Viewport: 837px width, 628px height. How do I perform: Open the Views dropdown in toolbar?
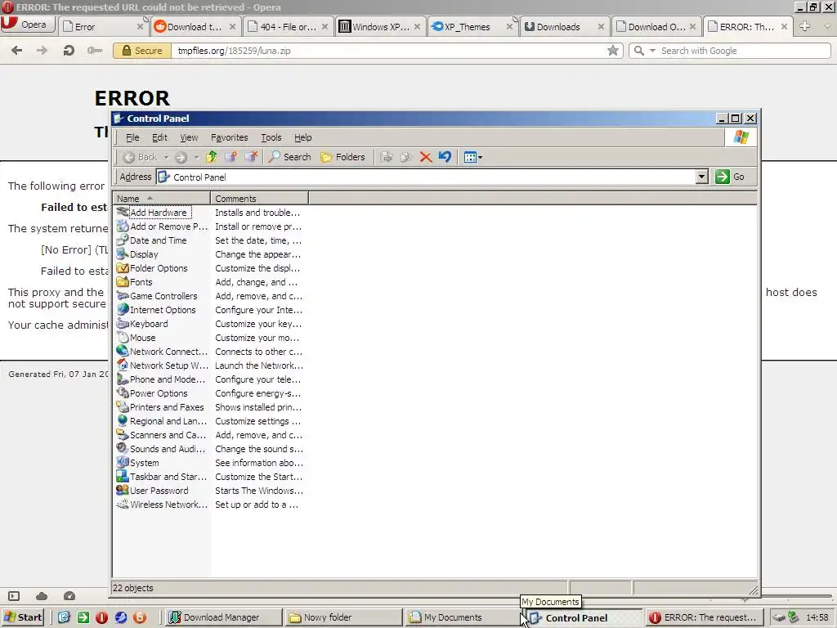[473, 157]
